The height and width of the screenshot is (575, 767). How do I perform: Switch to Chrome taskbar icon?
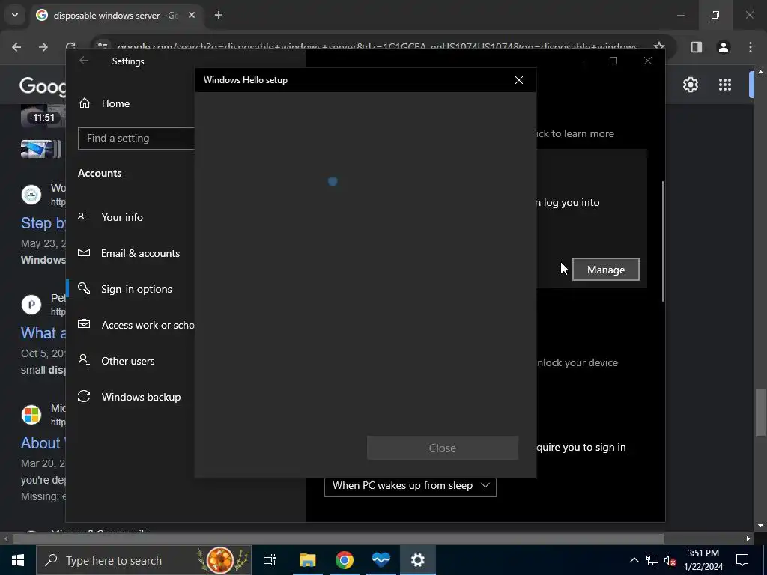click(345, 560)
